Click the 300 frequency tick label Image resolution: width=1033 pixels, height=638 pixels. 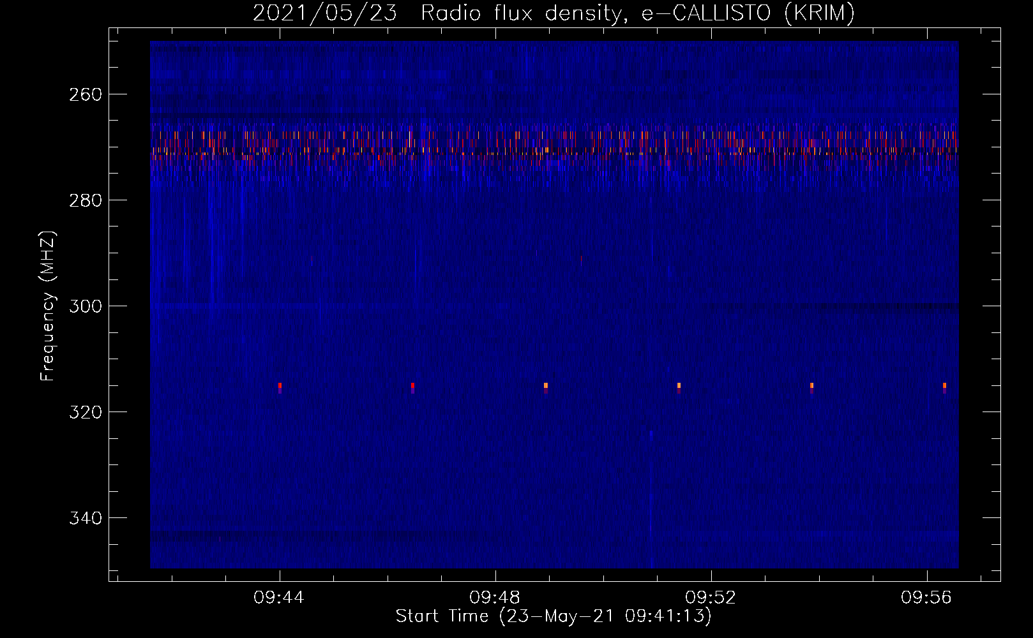84,306
